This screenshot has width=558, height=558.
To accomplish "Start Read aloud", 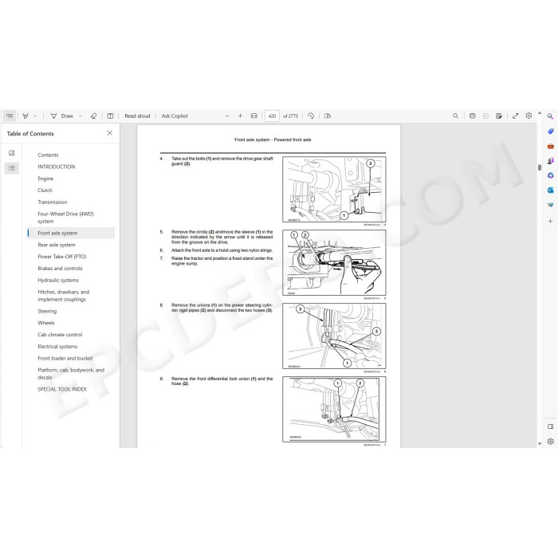I will coord(137,116).
